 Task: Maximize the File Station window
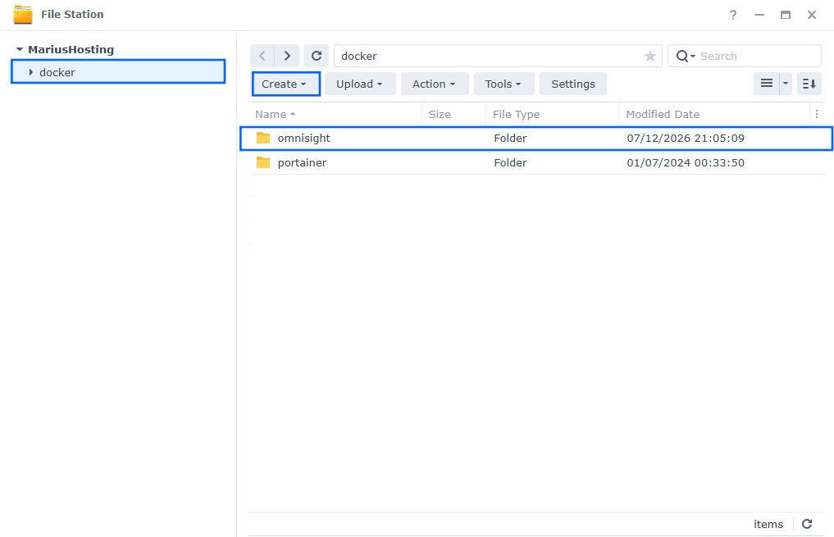(785, 15)
